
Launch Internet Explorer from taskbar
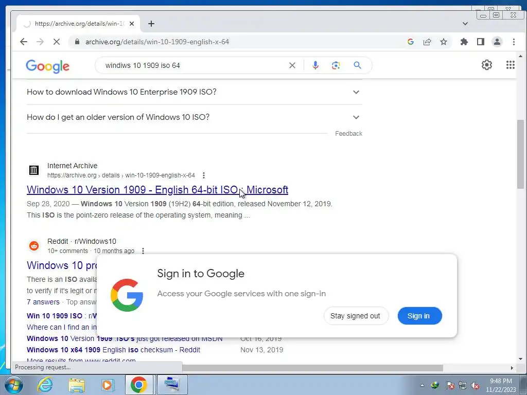45,385
